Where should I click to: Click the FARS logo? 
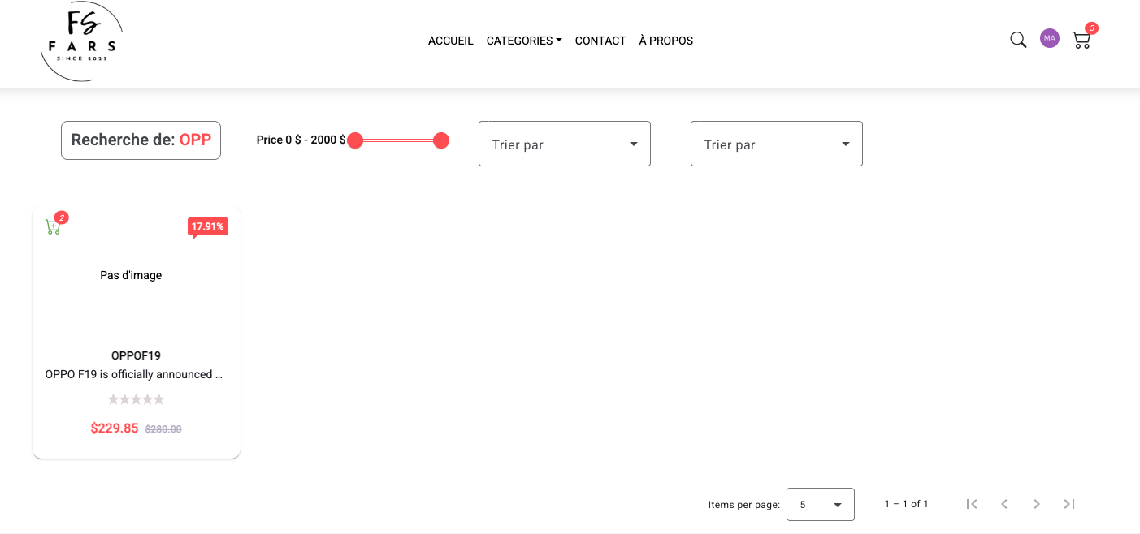[x=81, y=41]
